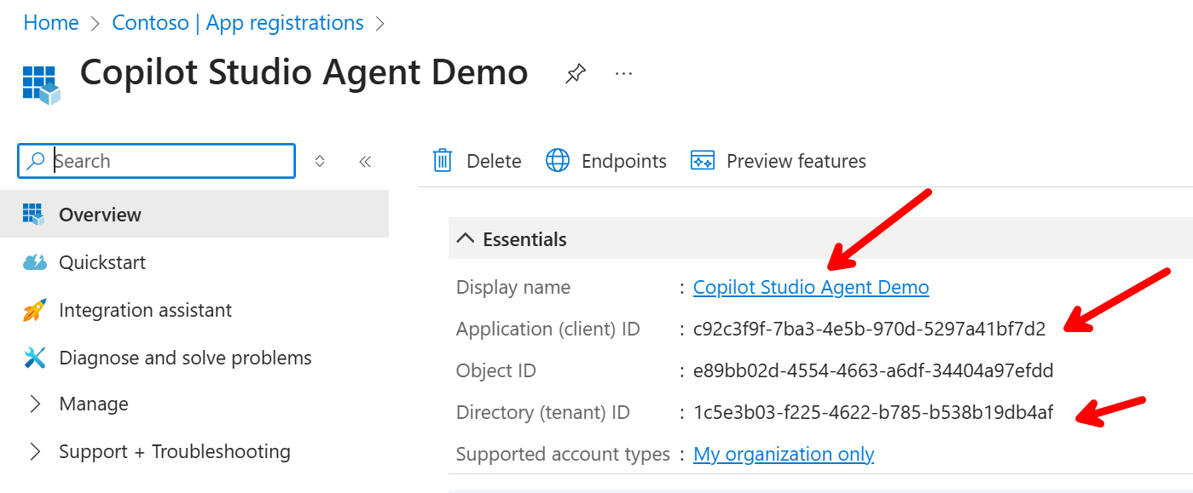Expand Support + Troubleshooting section
Viewport: 1193px width, 493px height.
pyautogui.click(x=35, y=452)
